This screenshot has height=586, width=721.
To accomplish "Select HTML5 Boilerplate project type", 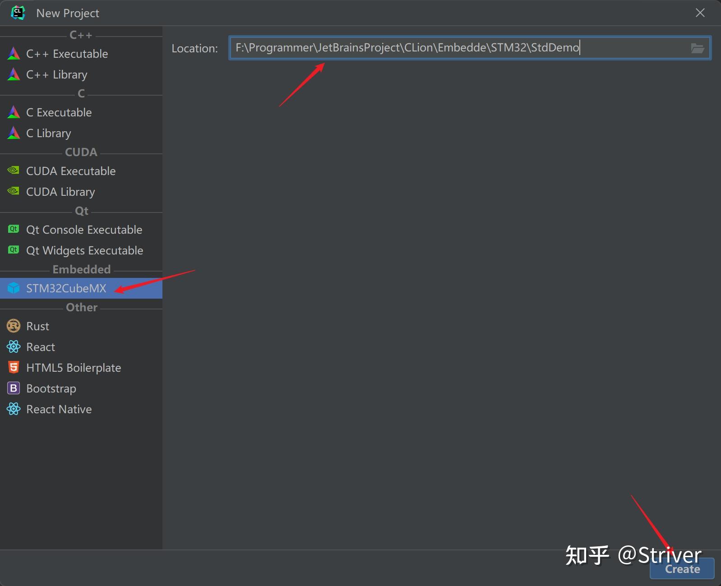I will point(81,368).
